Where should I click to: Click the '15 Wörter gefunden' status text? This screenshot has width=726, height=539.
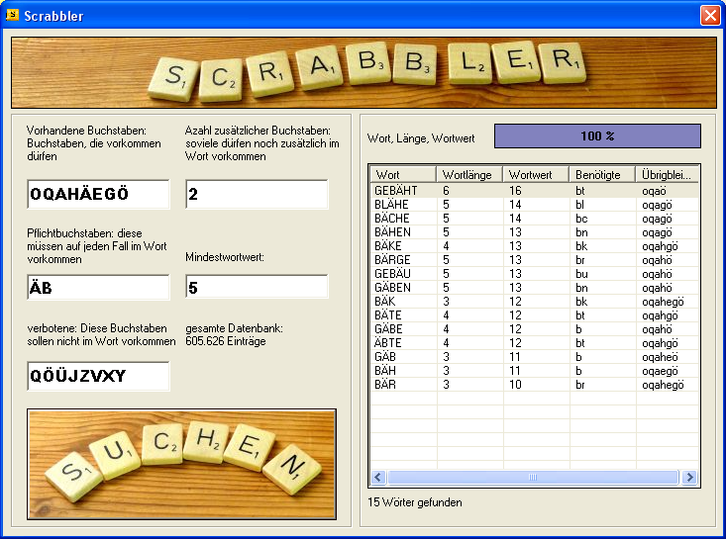tap(415, 502)
